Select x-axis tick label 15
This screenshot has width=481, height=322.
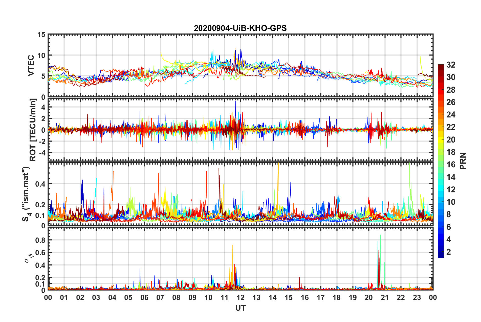tap(289, 297)
